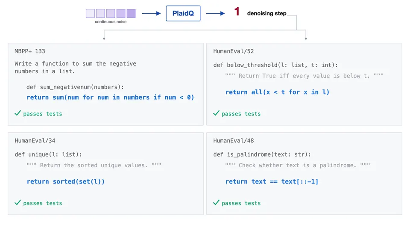
Task: Click the 'HumanEval/34' heading
Action: pyautogui.click(x=35, y=141)
